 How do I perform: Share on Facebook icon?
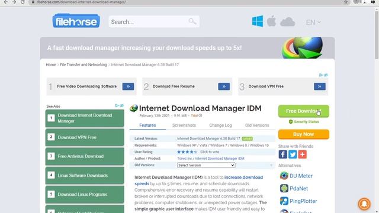283,154
